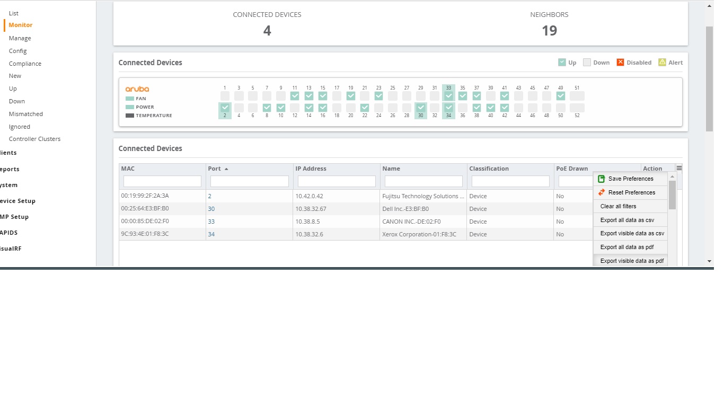Open Reports sidebar section
The image size is (724, 407).
[10, 169]
